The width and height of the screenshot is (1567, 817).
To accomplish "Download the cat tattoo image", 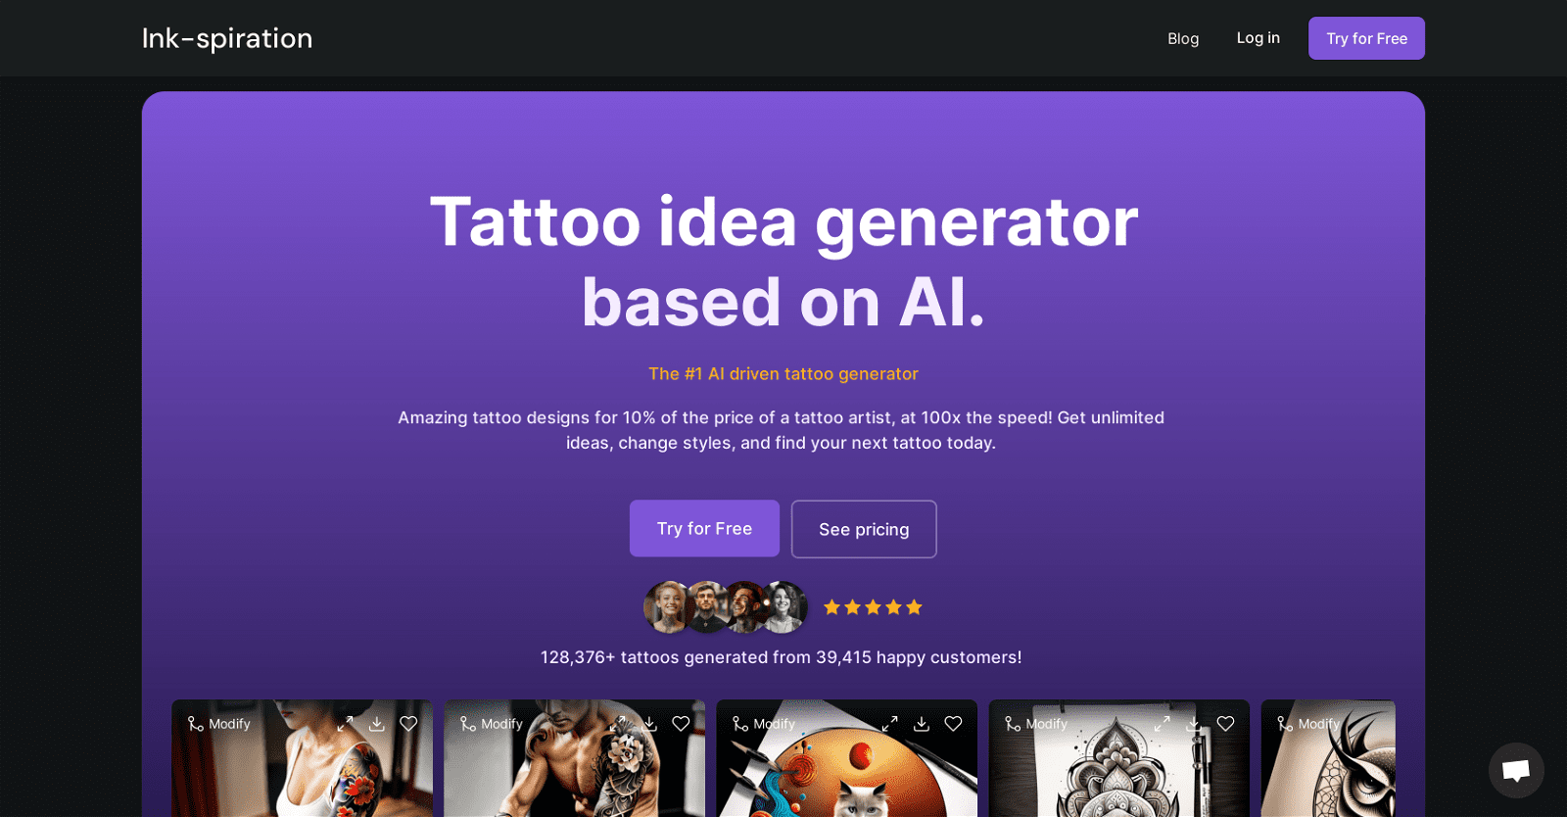I will (x=922, y=724).
